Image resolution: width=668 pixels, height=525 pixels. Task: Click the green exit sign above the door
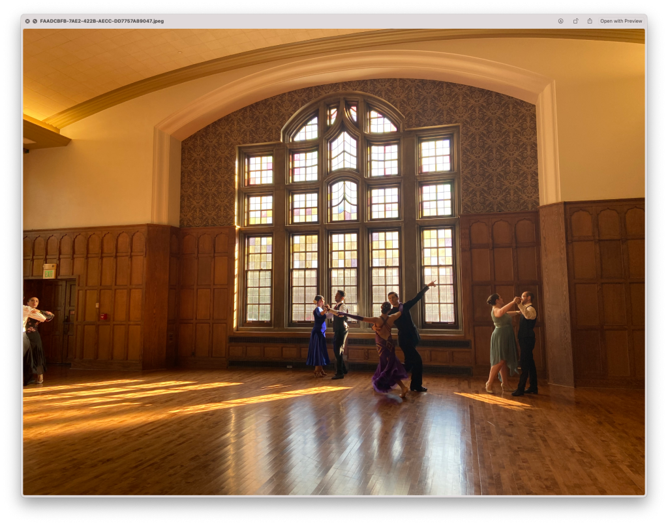pos(49,270)
